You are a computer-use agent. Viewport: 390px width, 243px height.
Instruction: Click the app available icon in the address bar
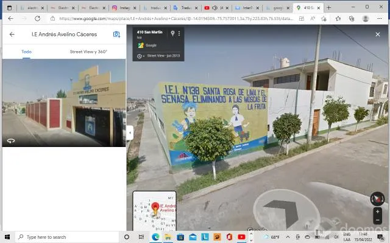coord(302,19)
